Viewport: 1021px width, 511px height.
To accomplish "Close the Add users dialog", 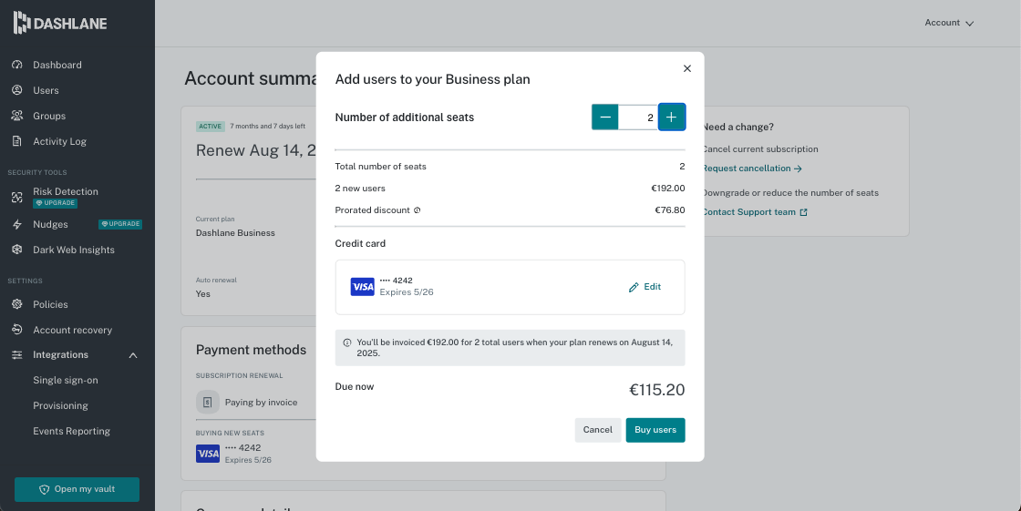I will pyautogui.click(x=687, y=68).
